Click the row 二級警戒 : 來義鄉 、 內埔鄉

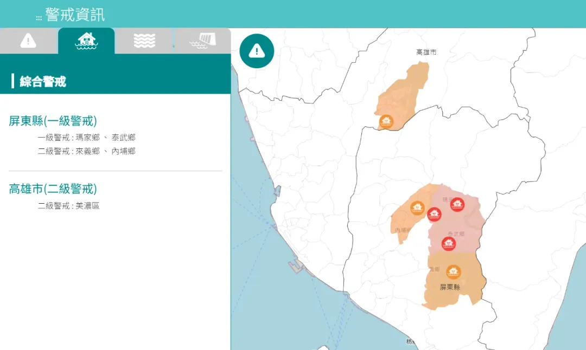86,151
